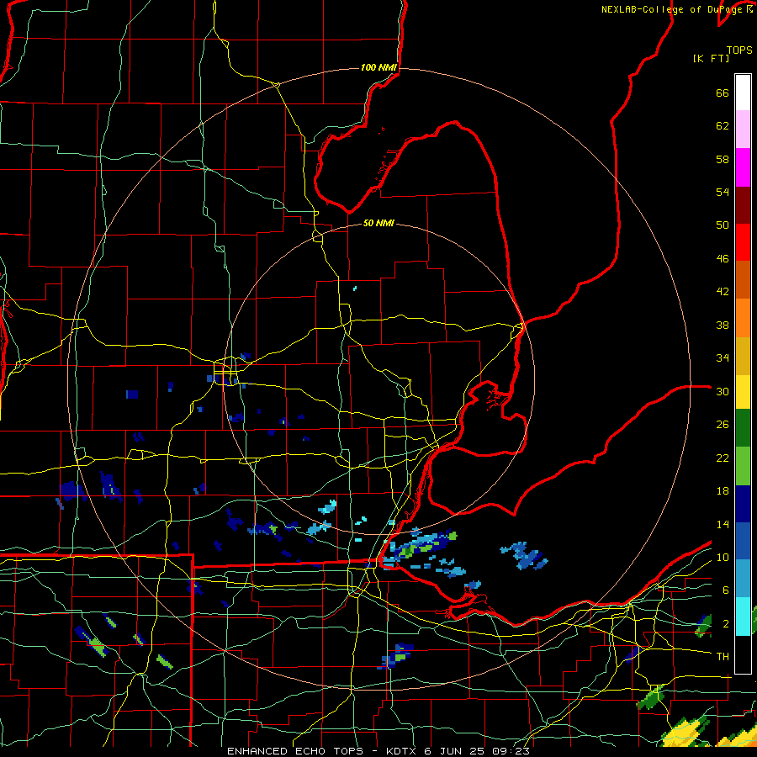Click the "[K FT]" units label
The width and height of the screenshot is (757, 757).
point(711,59)
